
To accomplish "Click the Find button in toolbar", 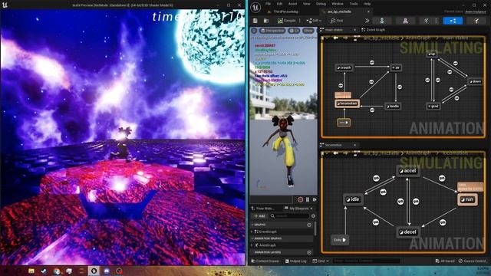I will 337,21.
